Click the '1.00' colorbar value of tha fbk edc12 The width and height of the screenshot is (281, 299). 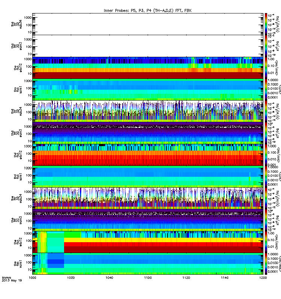click(271, 59)
